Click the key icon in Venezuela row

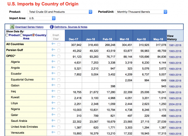click(53, 132)
